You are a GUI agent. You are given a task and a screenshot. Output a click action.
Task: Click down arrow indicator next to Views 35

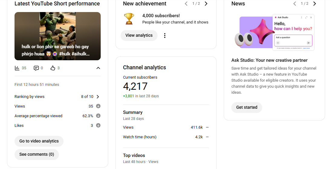click(98, 106)
